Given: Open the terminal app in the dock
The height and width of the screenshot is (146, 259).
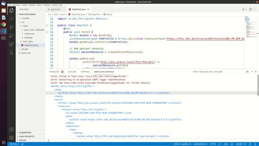Looking at the screenshot, I should pyautogui.click(x=4, y=38).
